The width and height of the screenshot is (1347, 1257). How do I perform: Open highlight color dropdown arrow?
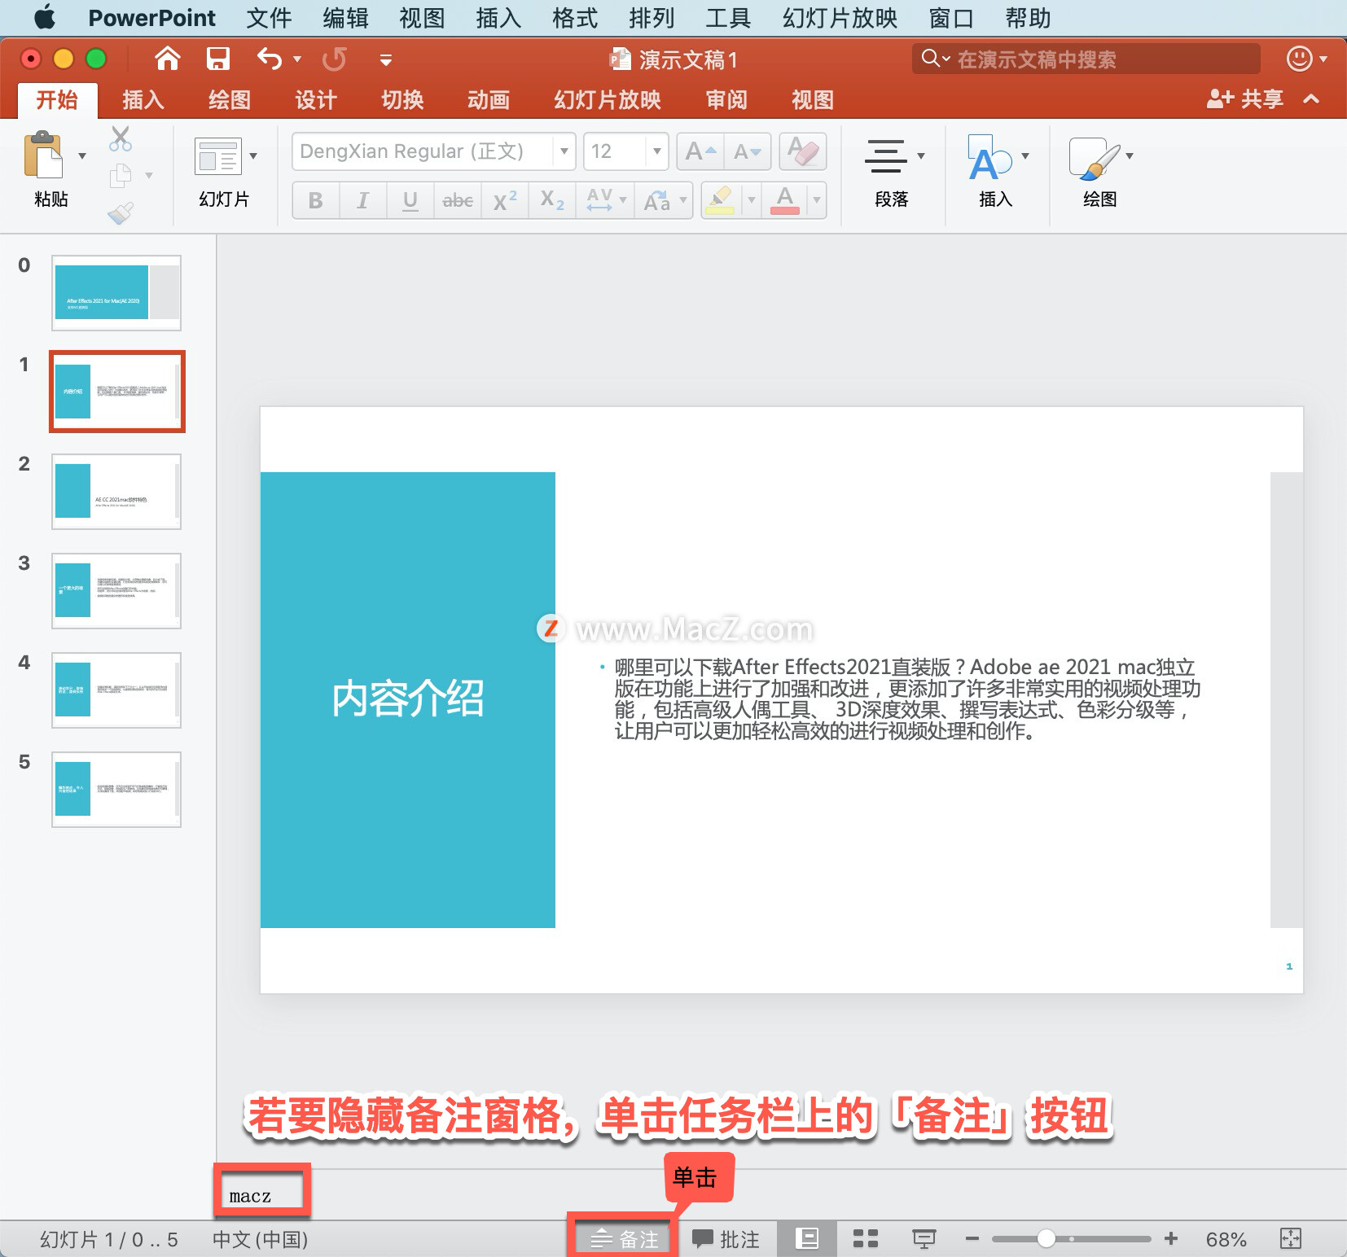[x=751, y=200]
